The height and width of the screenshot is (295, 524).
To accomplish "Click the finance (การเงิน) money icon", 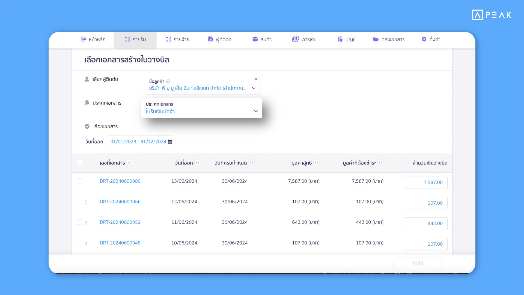I will pyautogui.click(x=296, y=39).
